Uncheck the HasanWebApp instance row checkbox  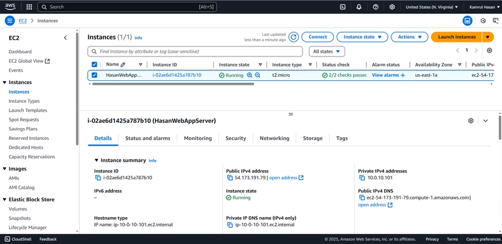pyautogui.click(x=94, y=75)
